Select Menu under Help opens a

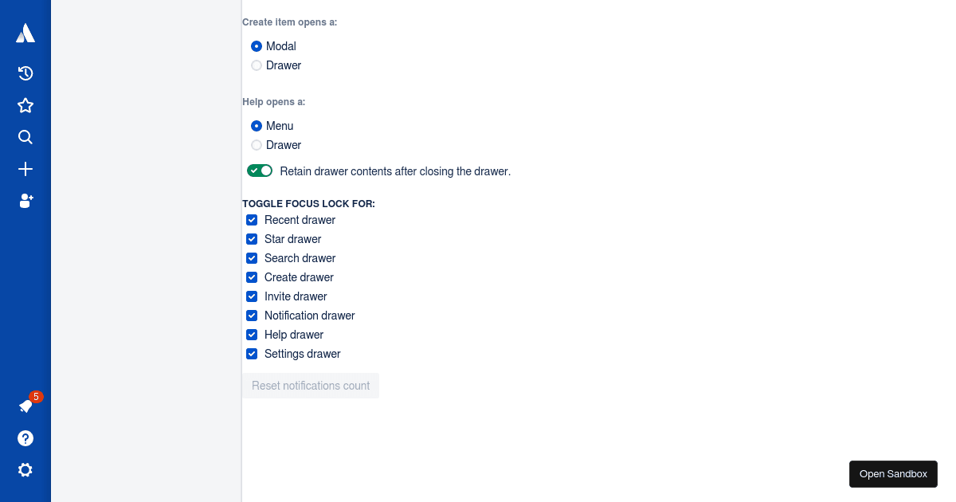[x=257, y=126]
